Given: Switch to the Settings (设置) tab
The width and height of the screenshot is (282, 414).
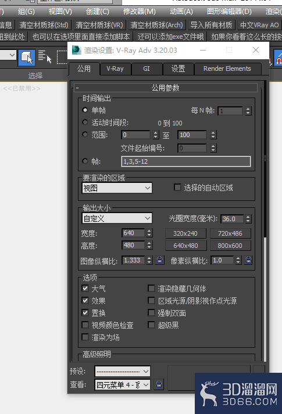Looking at the screenshot, I should pyautogui.click(x=178, y=69).
